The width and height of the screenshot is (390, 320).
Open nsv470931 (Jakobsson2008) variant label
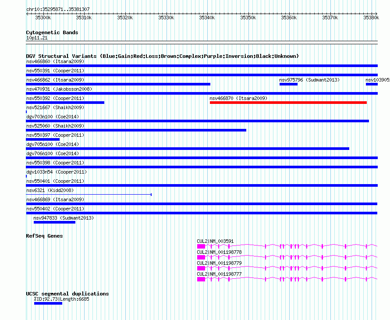[x=59, y=89]
